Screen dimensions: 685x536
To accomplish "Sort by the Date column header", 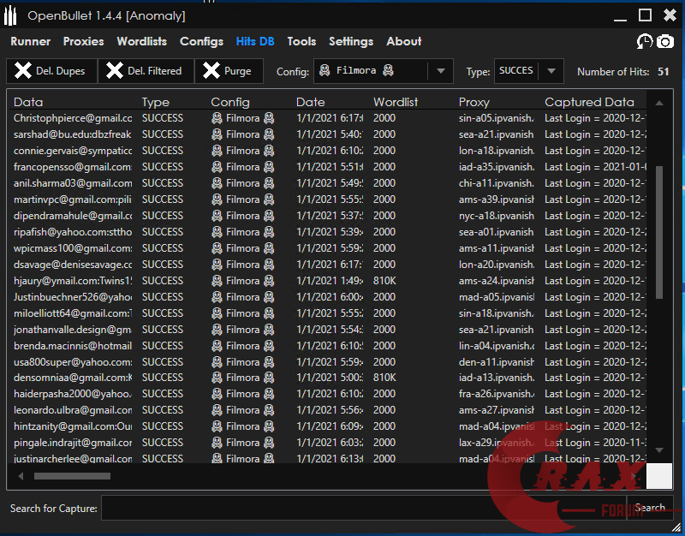I will coord(311,102).
